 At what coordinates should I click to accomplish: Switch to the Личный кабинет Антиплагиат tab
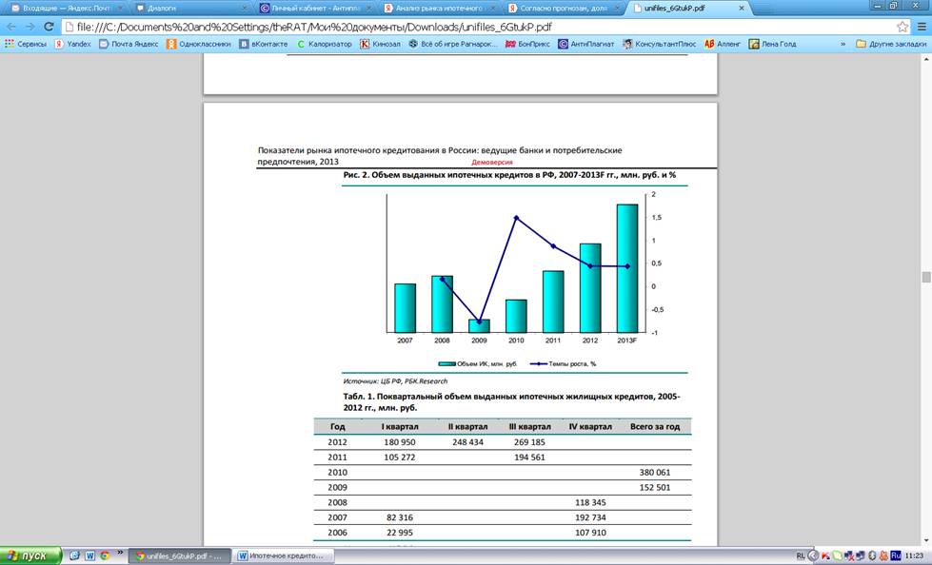(x=309, y=8)
